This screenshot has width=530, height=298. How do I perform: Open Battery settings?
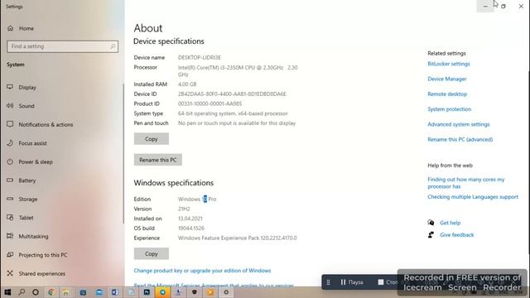click(x=27, y=180)
